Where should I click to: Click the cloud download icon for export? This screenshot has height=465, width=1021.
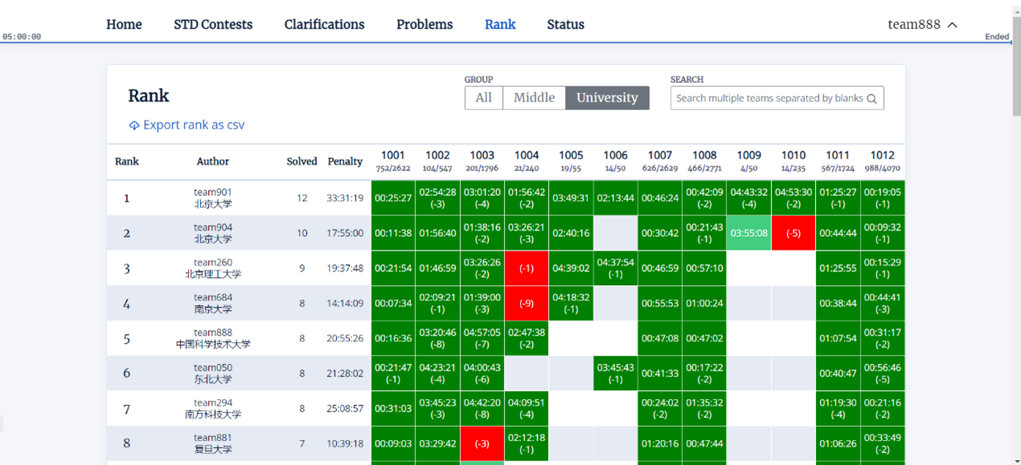click(134, 125)
